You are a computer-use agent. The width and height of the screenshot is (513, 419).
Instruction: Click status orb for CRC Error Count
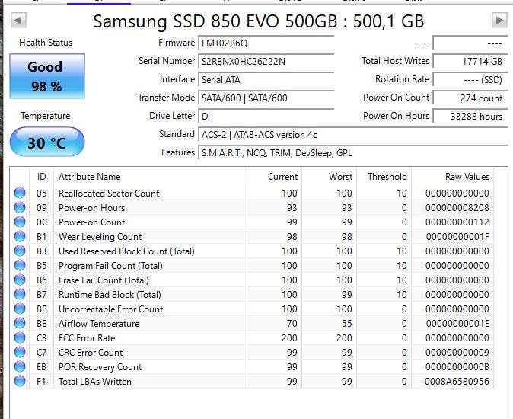click(20, 352)
